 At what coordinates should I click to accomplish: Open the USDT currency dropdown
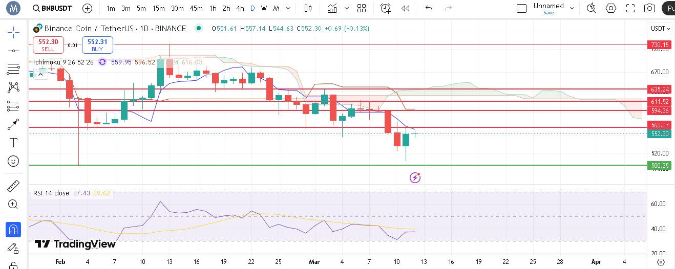(x=660, y=29)
